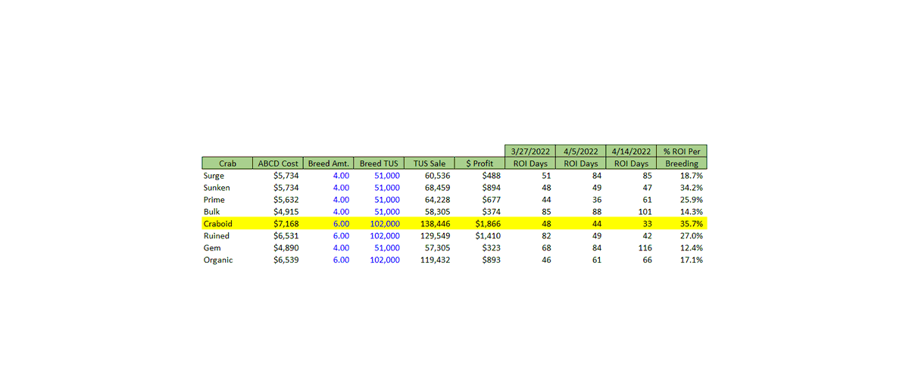Select Bulk's profit '$374'
The image size is (909, 386).
[492, 212]
